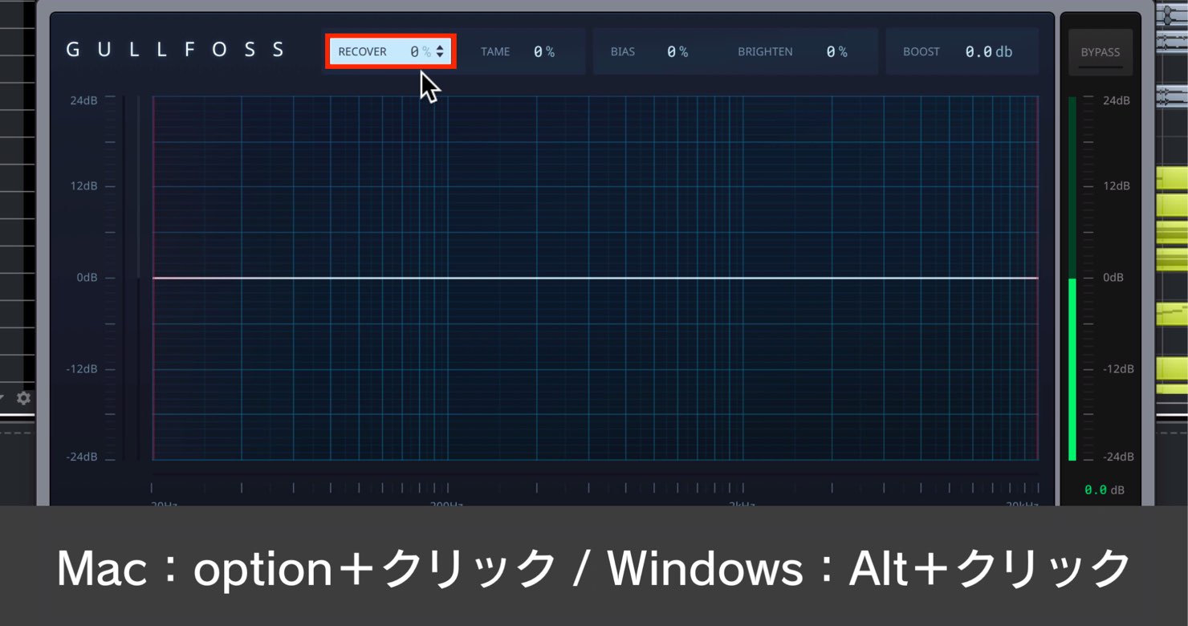Select the BRIGHTEN 0% parameter

pyautogui.click(x=792, y=51)
